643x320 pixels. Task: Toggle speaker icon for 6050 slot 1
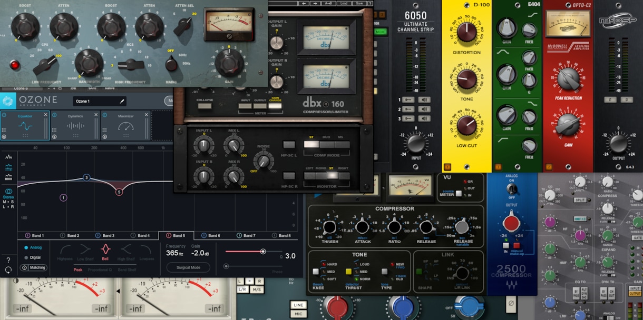coord(425,99)
